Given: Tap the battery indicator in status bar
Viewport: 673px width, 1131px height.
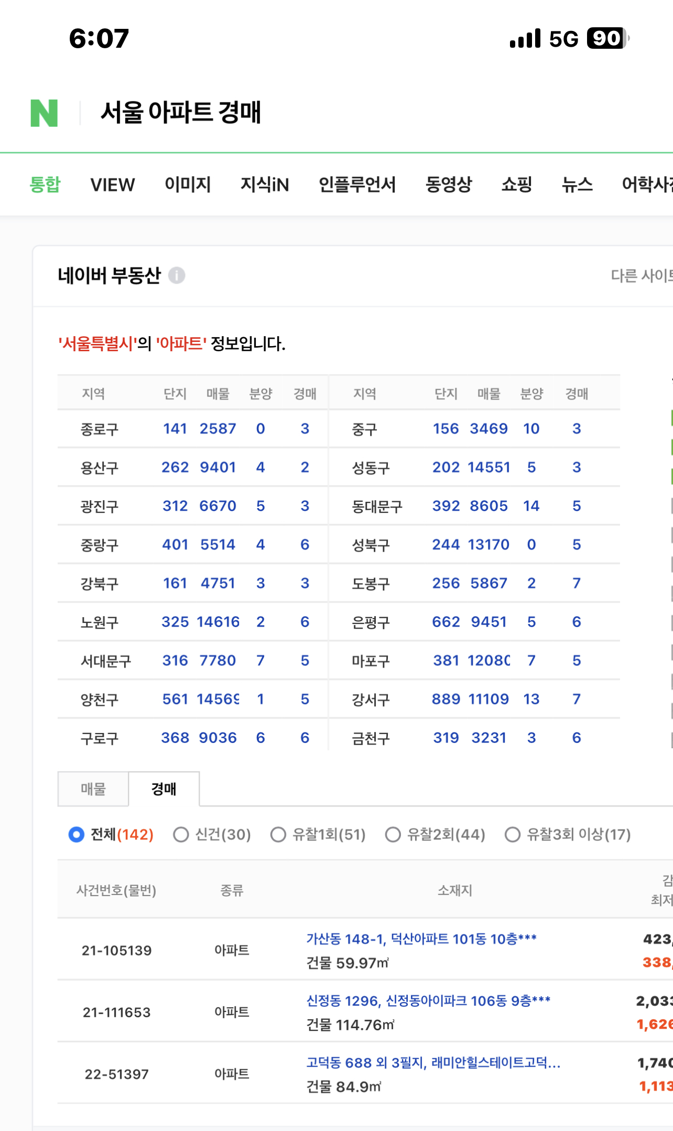Looking at the screenshot, I should pyautogui.click(x=608, y=38).
